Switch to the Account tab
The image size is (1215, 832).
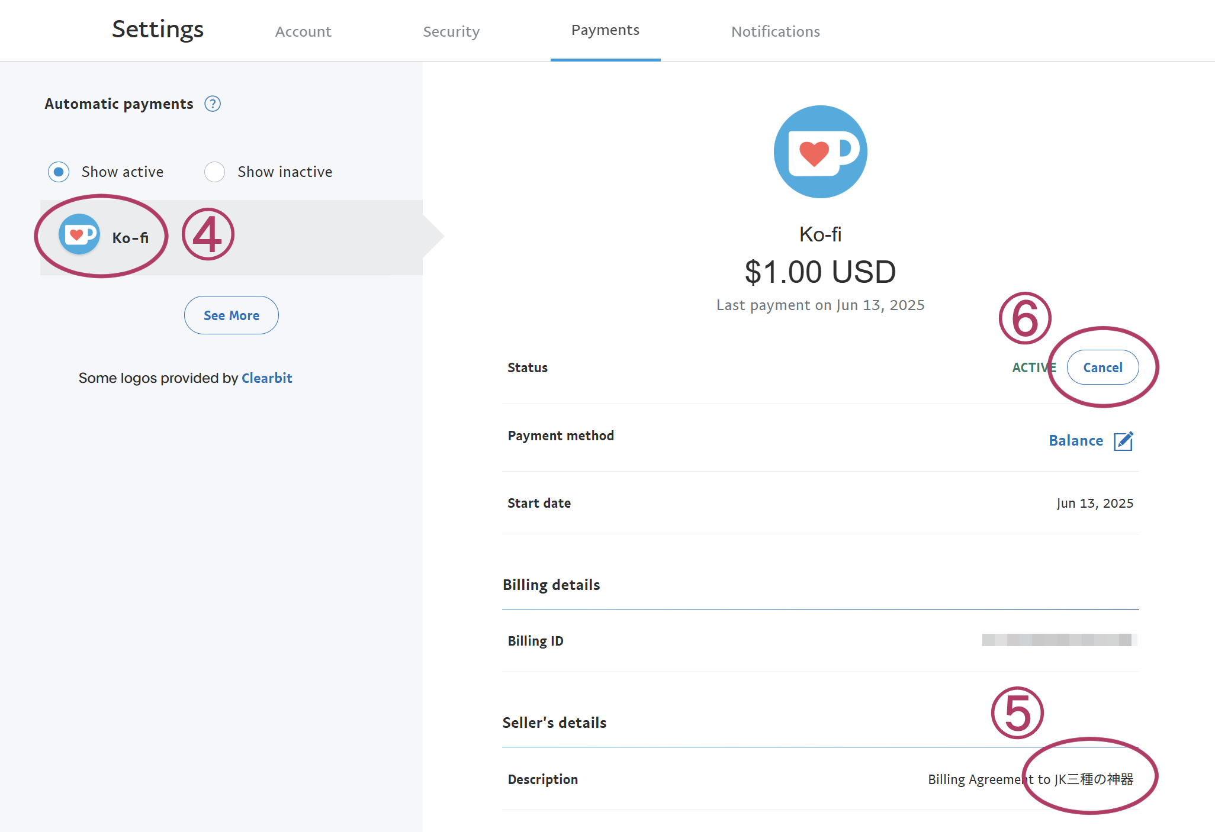point(303,31)
